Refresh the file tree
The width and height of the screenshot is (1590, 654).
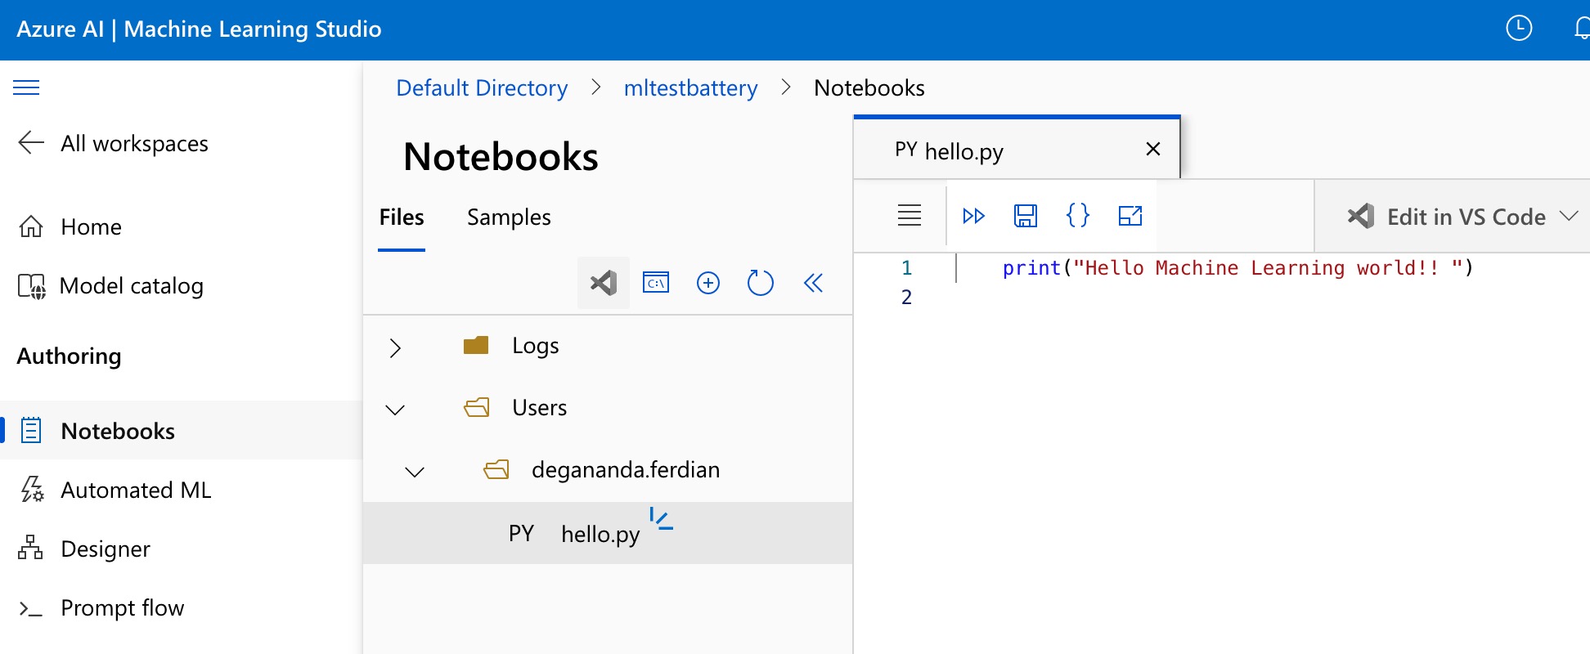pyautogui.click(x=761, y=283)
